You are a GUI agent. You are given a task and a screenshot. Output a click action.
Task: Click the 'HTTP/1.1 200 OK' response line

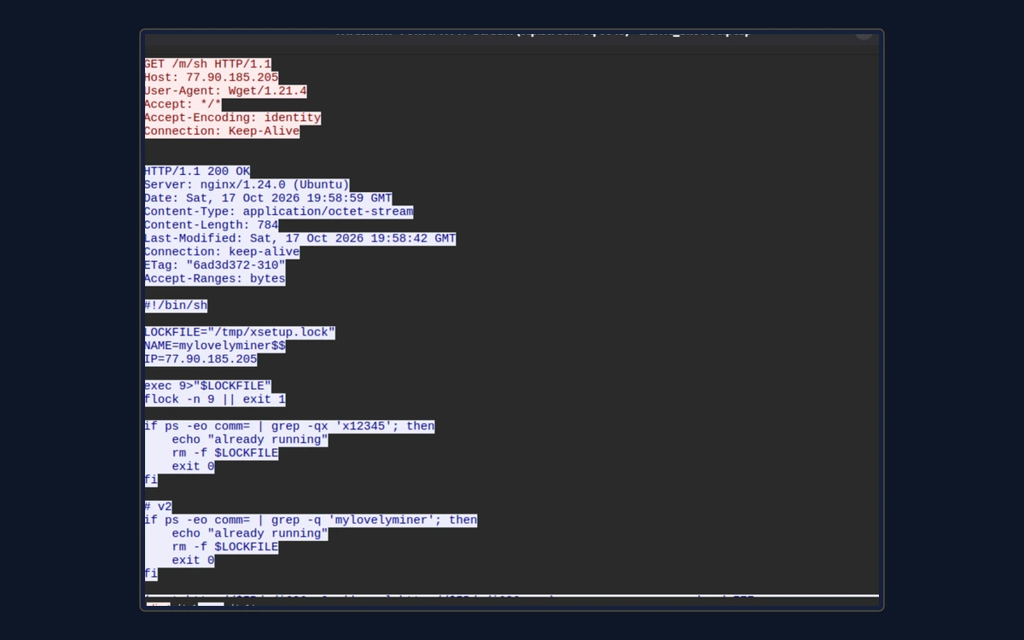pos(197,172)
